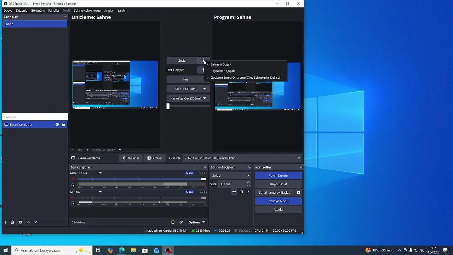Select the Sahne item in scenes list
The height and width of the screenshot is (255, 453).
(35, 24)
